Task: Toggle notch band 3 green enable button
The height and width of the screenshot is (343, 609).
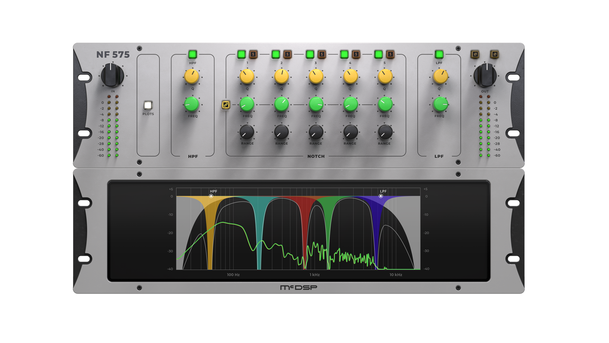Action: click(310, 54)
